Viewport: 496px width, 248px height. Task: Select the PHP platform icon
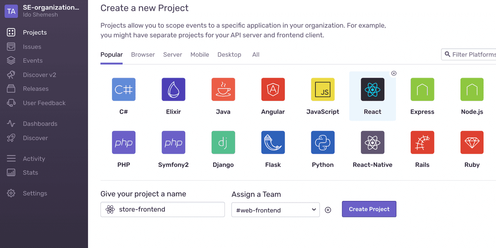click(x=124, y=143)
